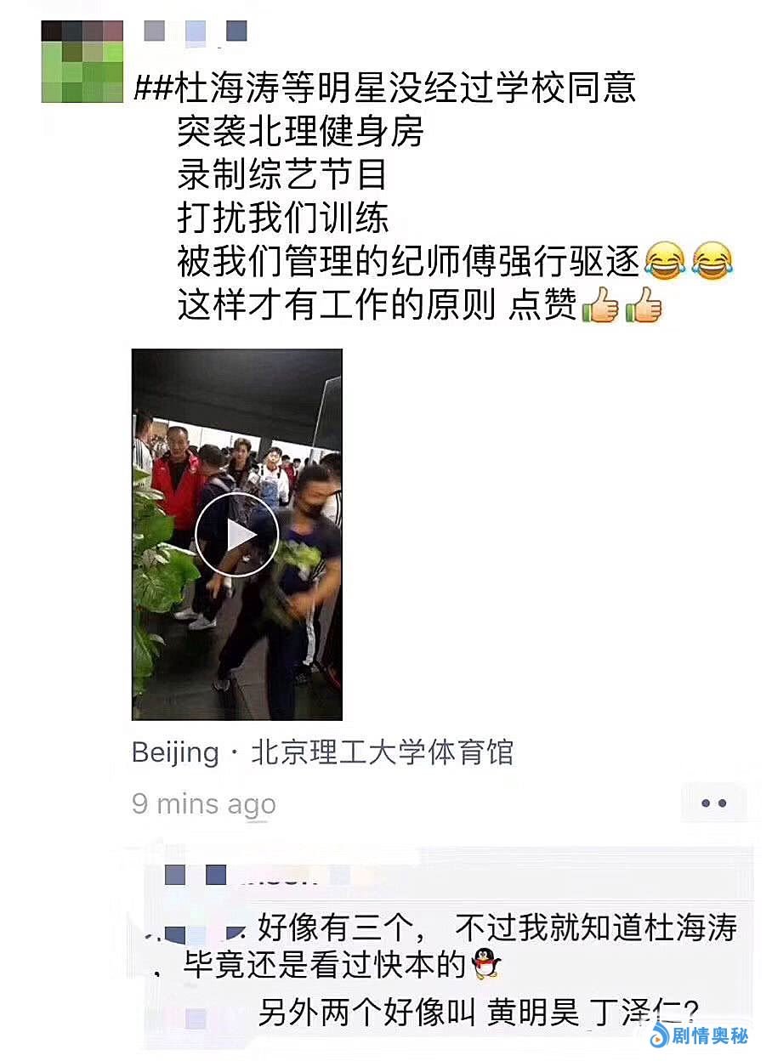The image size is (772, 1061).
Task: Click the QQ penguin emoji in the comment
Action: pyautogui.click(x=485, y=965)
